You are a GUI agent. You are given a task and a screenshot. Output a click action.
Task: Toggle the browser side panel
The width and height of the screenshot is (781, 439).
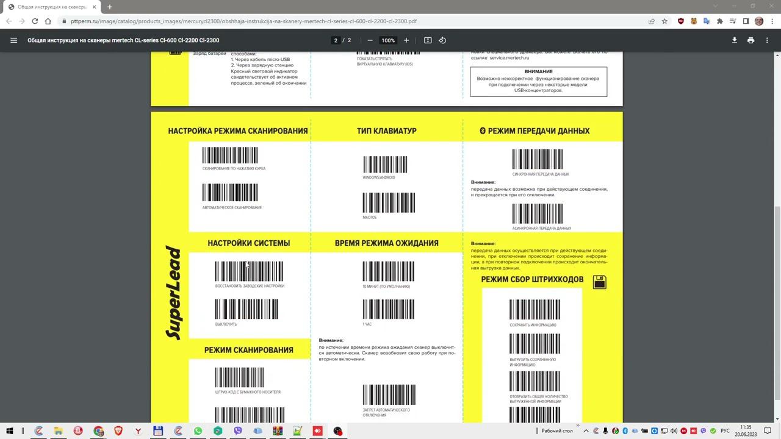click(746, 21)
